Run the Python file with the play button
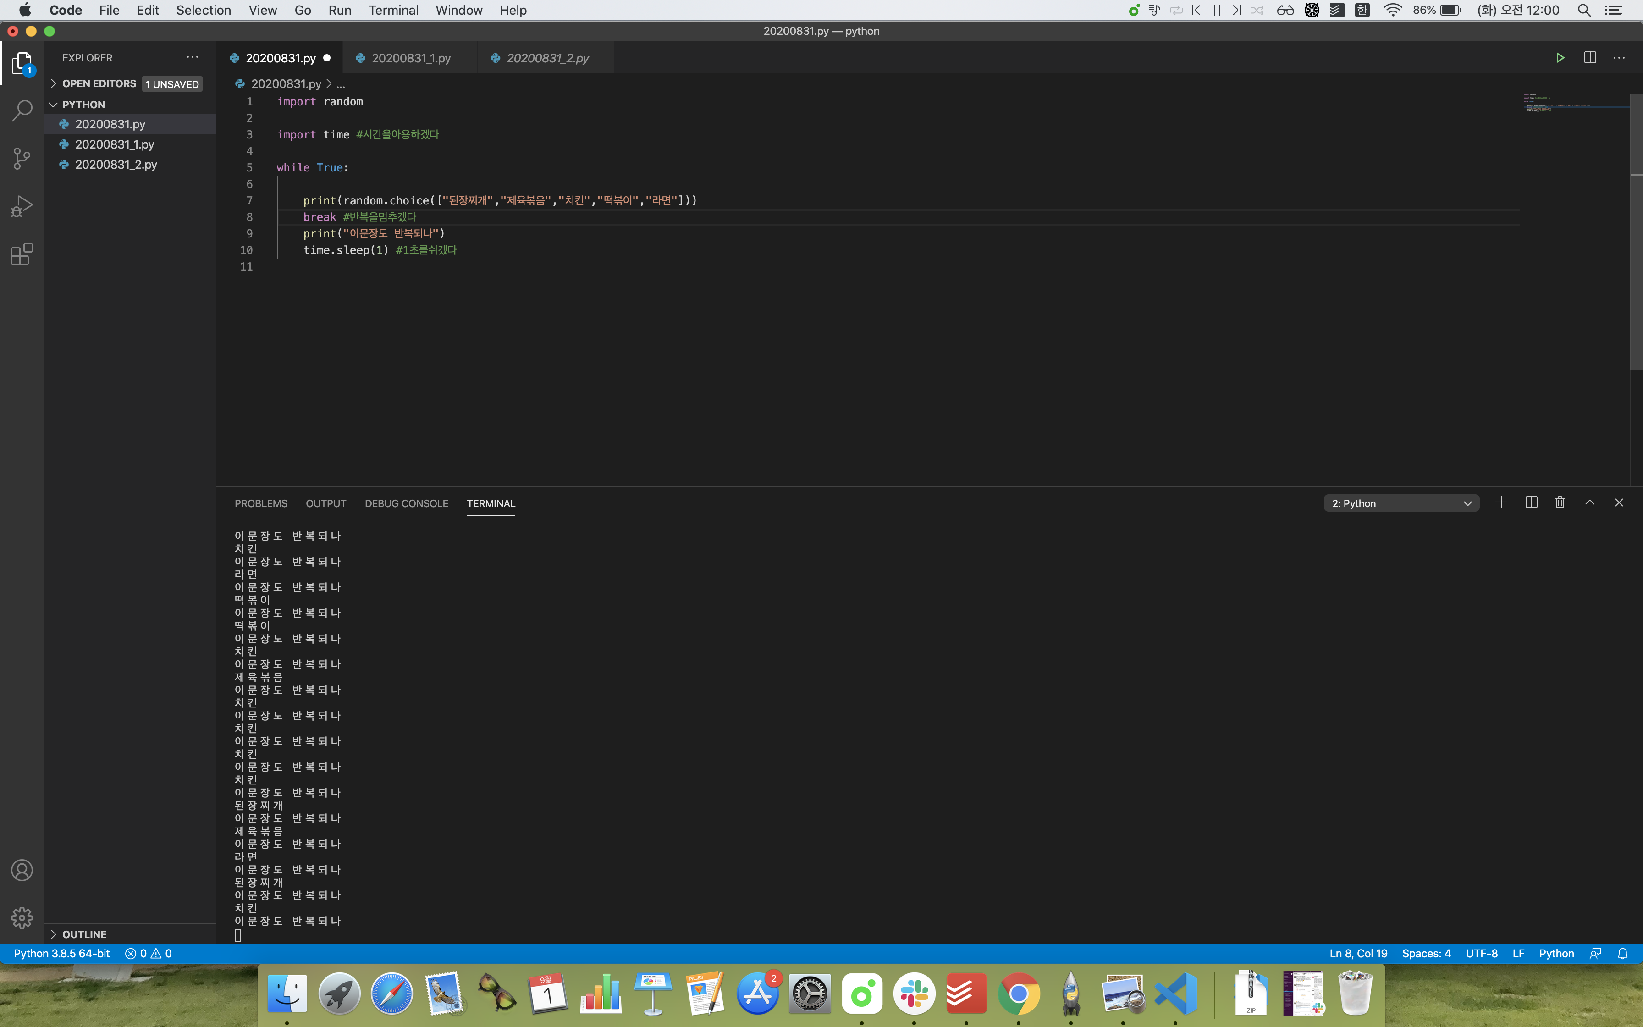The image size is (1643, 1027). point(1560,58)
